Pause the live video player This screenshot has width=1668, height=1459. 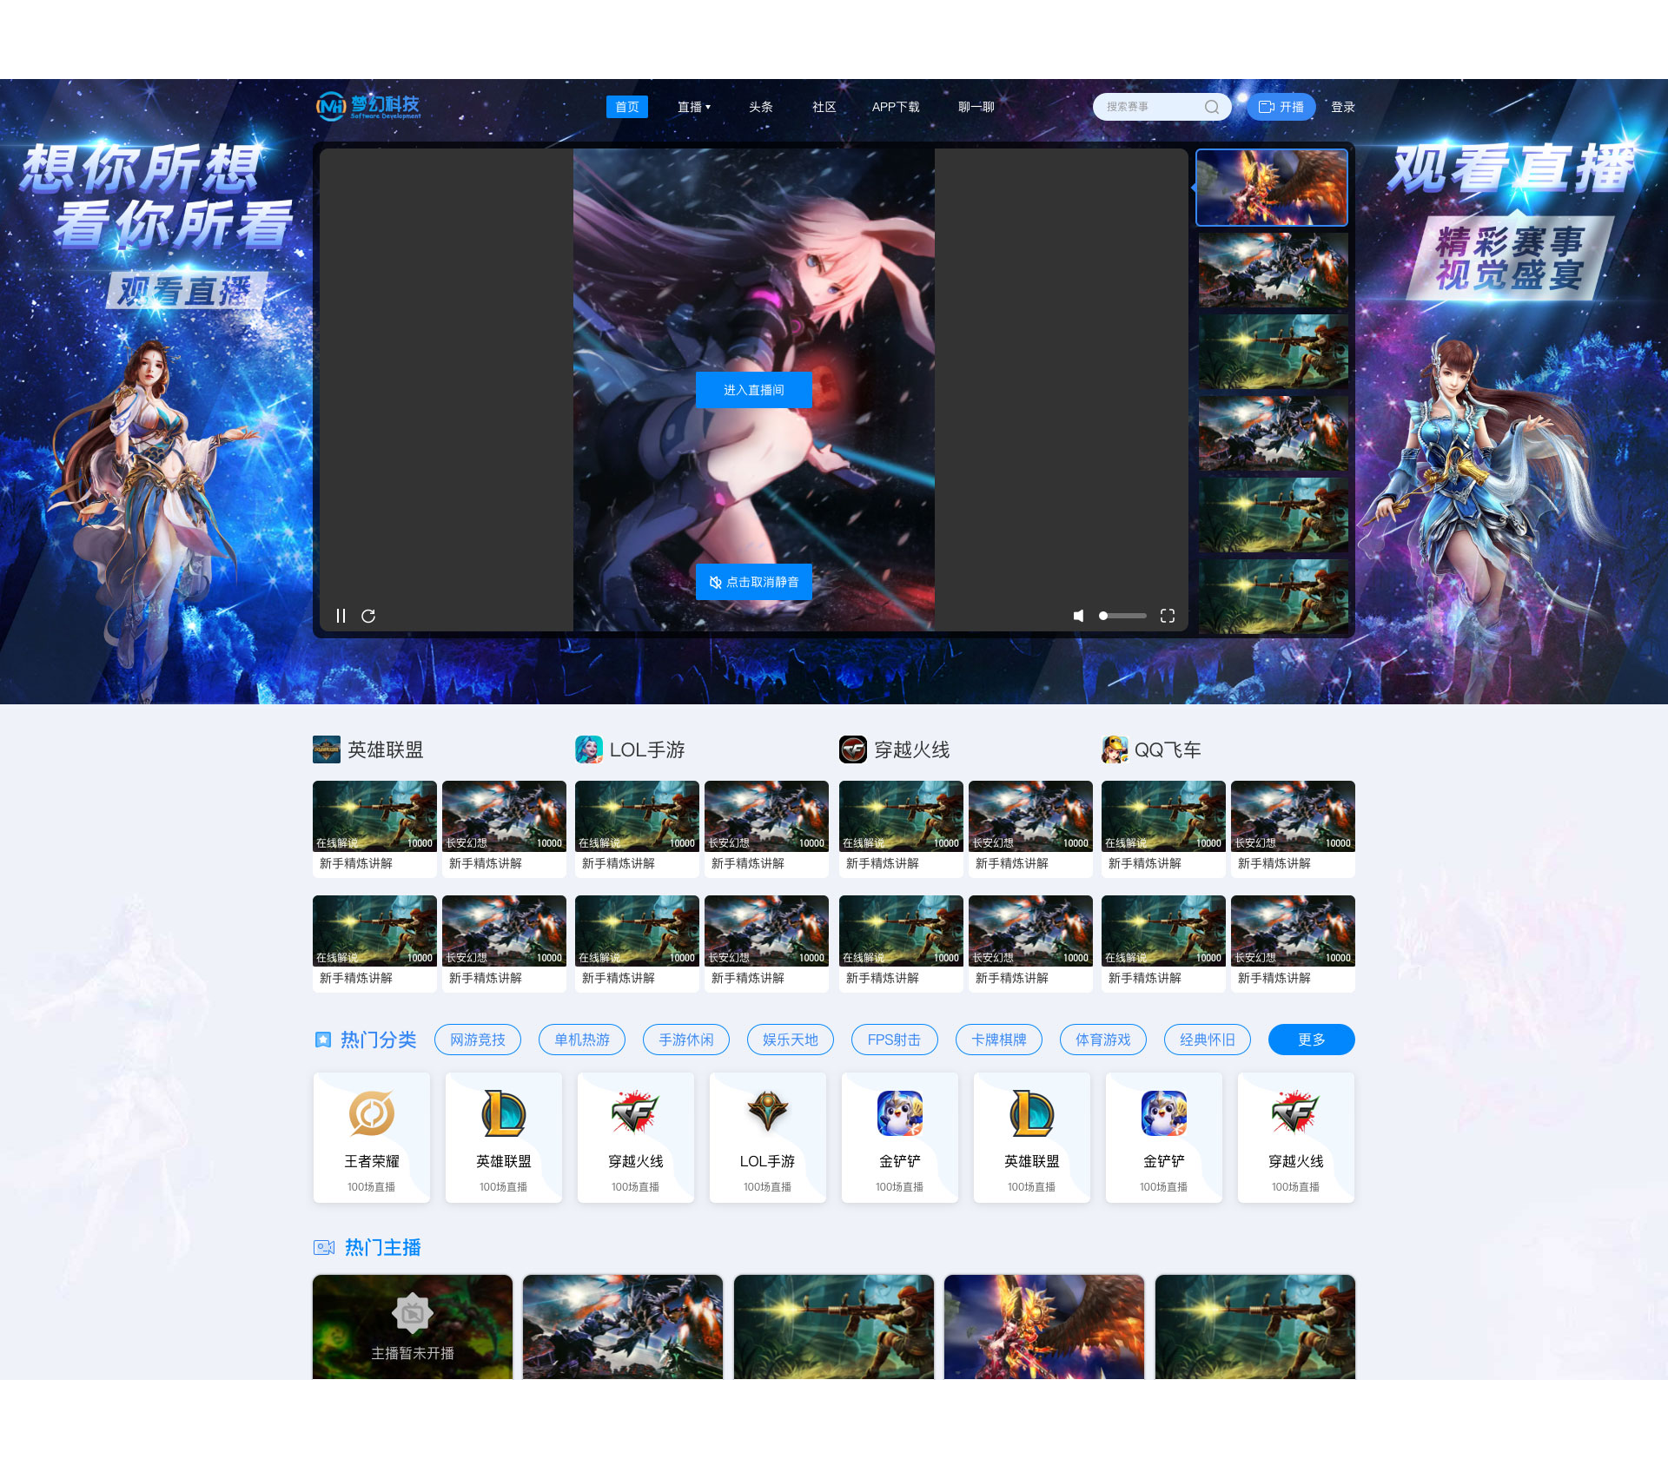341,616
